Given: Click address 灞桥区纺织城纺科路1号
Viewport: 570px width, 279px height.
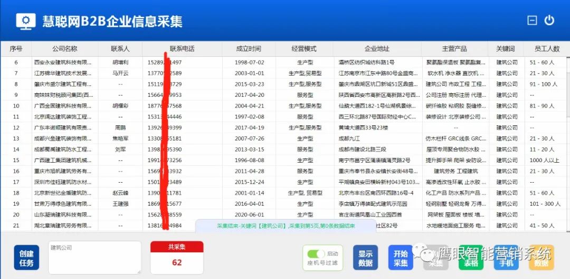Looking at the screenshot, I should coord(366,63).
